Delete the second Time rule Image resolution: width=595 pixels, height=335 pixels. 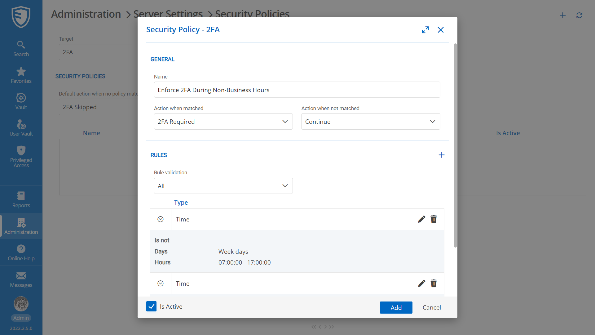point(434,283)
